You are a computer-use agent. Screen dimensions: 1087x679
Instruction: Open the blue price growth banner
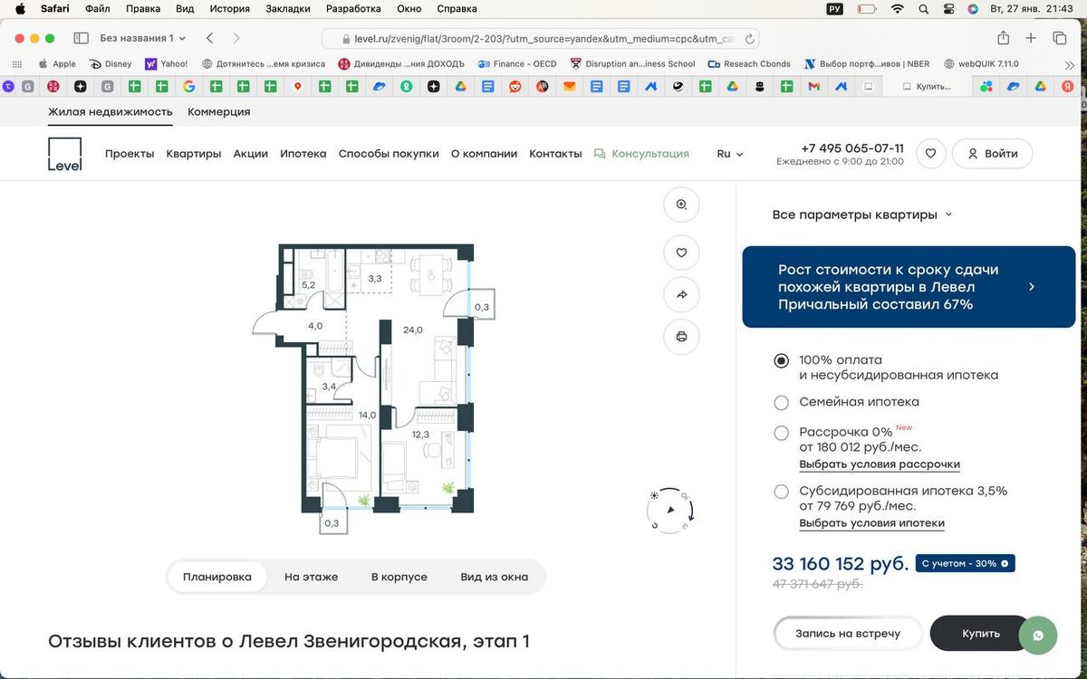click(x=909, y=287)
